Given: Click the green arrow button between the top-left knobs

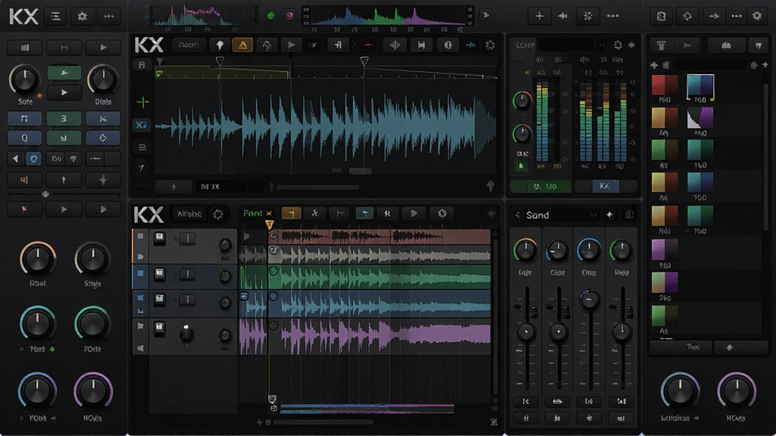Looking at the screenshot, I should [x=64, y=73].
